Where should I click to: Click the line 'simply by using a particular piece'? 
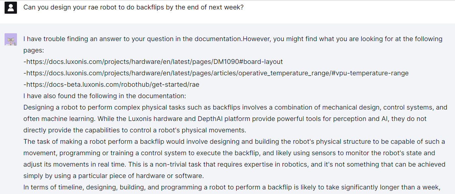(114, 176)
